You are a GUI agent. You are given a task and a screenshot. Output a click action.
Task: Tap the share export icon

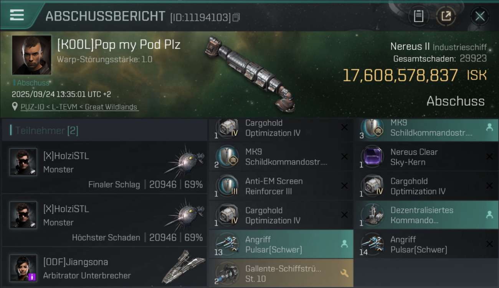tap(446, 16)
